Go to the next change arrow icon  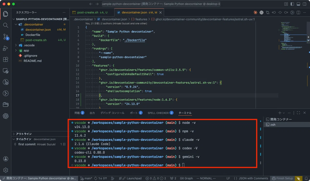click(286, 12)
